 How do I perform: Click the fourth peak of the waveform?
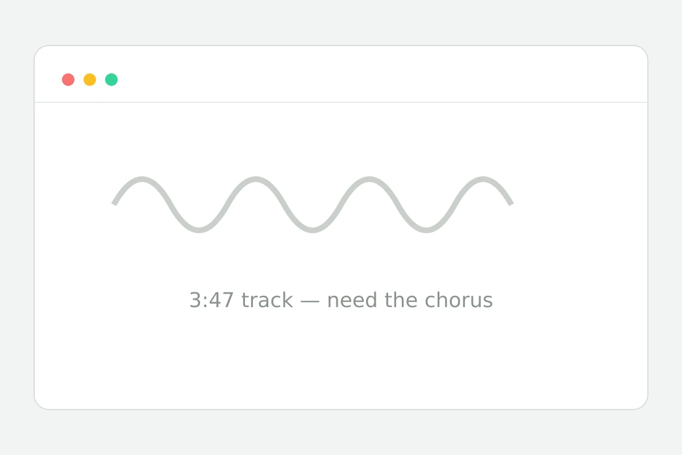coord(483,179)
